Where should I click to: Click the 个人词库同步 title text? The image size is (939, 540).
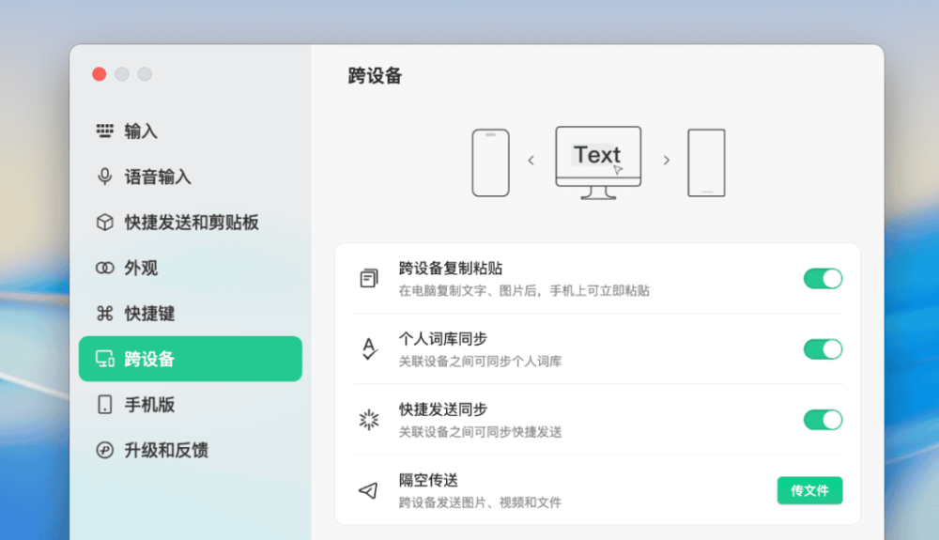click(443, 339)
